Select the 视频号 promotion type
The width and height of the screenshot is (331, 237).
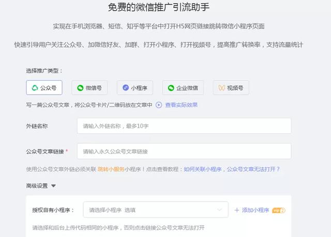tap(231, 87)
